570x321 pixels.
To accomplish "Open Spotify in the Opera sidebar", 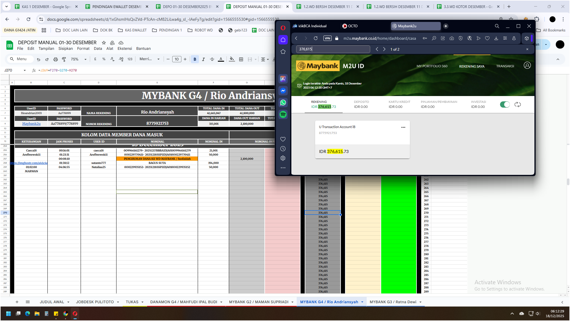I will 283,114.
